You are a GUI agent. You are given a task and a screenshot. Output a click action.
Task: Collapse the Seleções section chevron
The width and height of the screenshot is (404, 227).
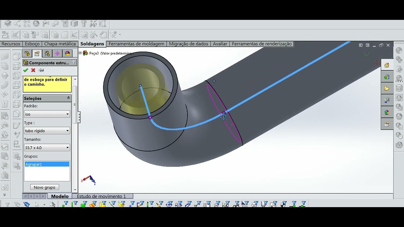[x=68, y=98]
